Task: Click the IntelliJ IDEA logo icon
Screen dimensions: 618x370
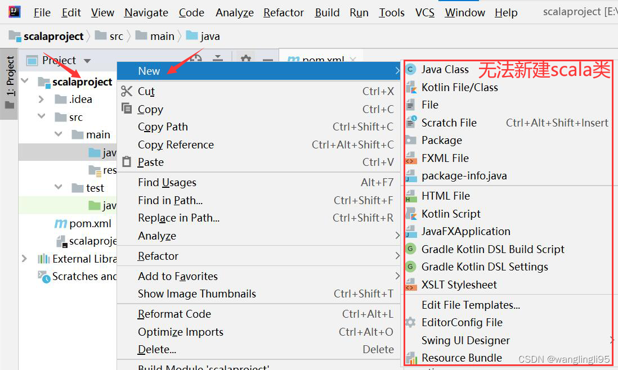Action: tap(15, 12)
